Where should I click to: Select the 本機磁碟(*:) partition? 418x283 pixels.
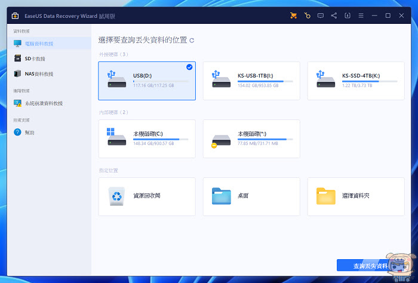coord(251,139)
